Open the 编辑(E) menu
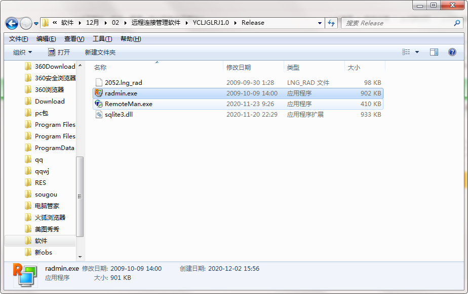This screenshot has width=468, height=294. pyautogui.click(x=46, y=39)
